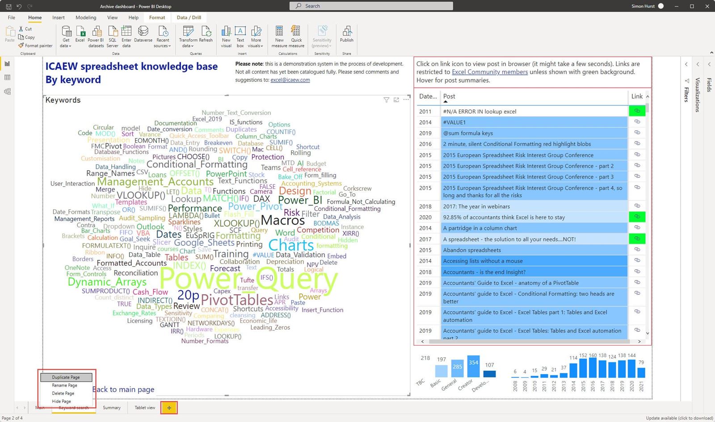Click the excel@icaew.com email link
Screen dimensions: 715x422
290,80
